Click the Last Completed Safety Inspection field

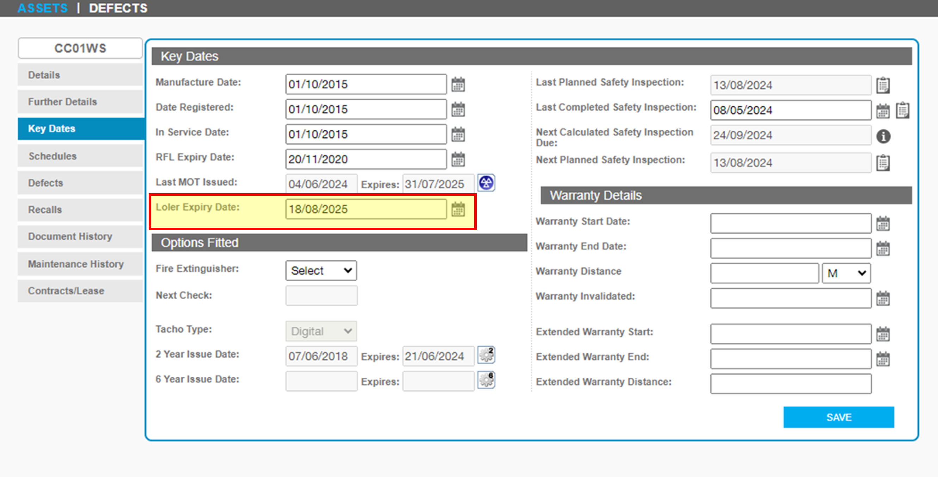[x=790, y=110]
